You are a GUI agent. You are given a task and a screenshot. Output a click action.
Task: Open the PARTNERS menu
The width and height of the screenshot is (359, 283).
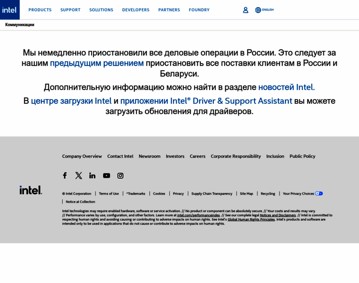pos(169,10)
